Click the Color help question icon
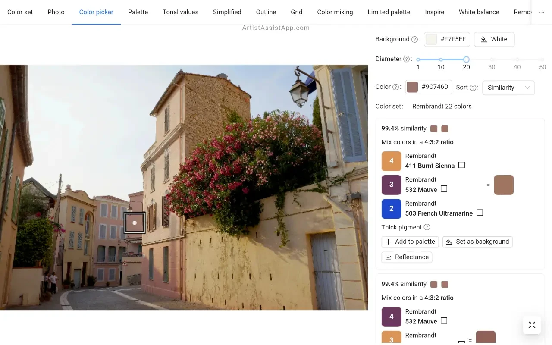552x345 pixels. [x=396, y=87]
